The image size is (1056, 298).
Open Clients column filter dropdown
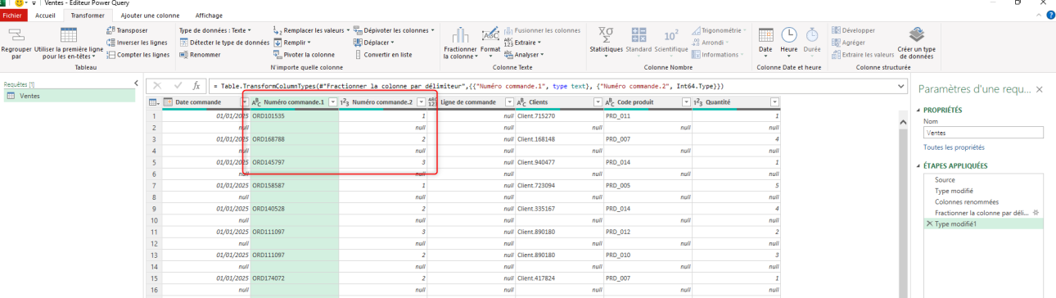tap(598, 102)
